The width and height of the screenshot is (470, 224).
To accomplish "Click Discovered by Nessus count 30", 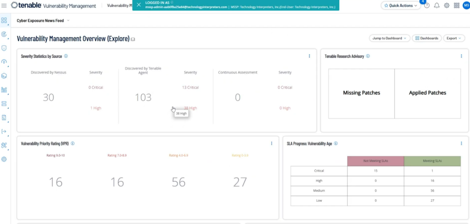I will (x=48, y=97).
